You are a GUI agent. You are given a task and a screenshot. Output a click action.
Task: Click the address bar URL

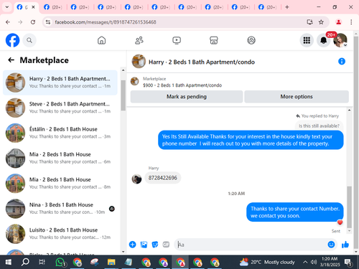[x=106, y=22]
